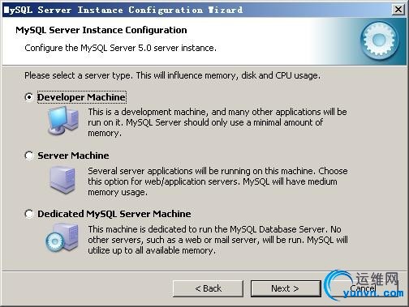This screenshot has width=409, height=307.
Task: Click 'Several server applications will be running' description
Action: click(217, 181)
